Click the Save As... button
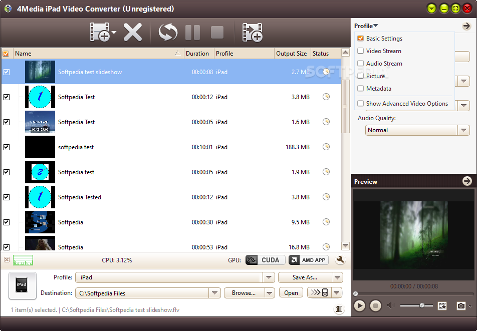The image size is (477, 331). [305, 277]
